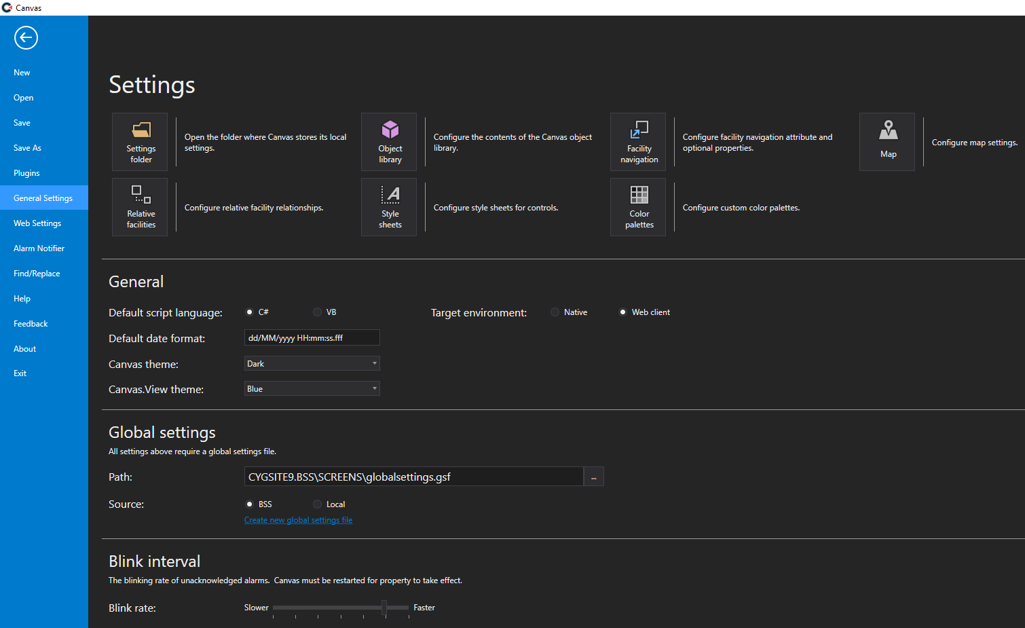The image size is (1025, 628).
Task: Open the Object library tile
Action: click(x=389, y=142)
